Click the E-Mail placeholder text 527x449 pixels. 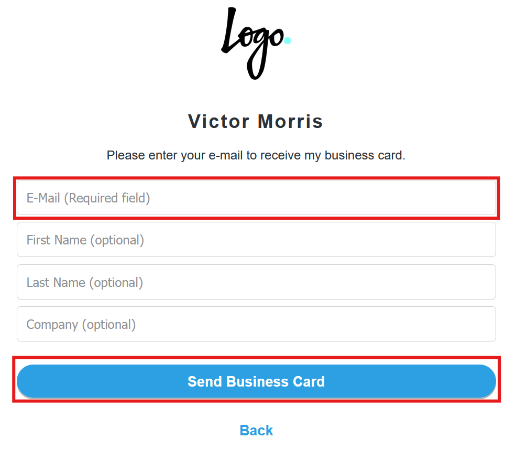(87, 198)
